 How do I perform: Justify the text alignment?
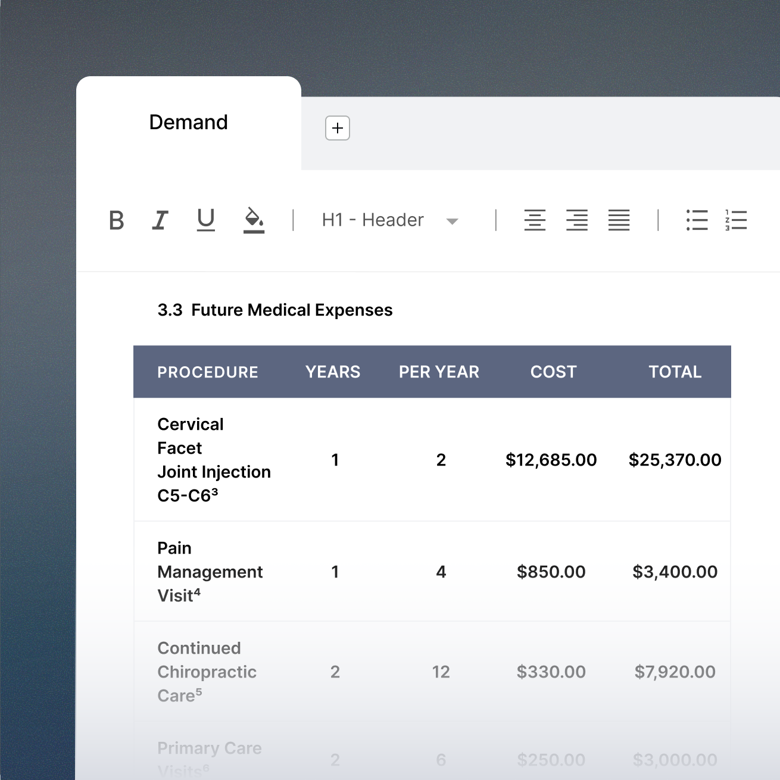[619, 220]
